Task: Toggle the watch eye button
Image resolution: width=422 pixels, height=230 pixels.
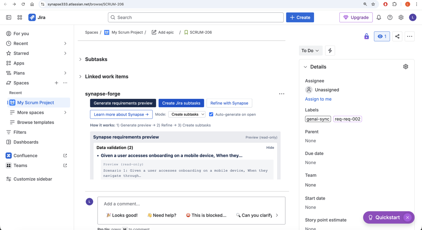Action: [382, 36]
